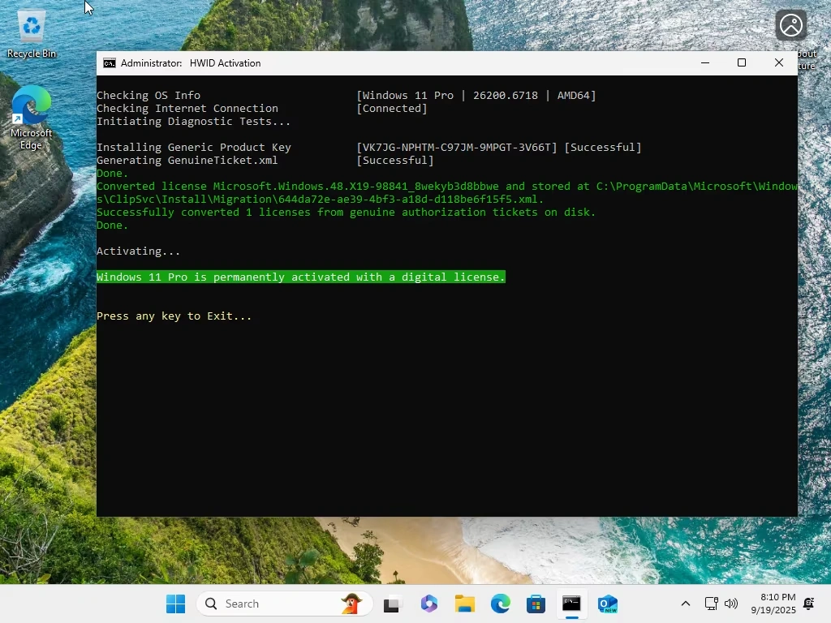Image resolution: width=831 pixels, height=623 pixels.
Task: Select the Recycle Bin desktop icon
Action: (32, 34)
